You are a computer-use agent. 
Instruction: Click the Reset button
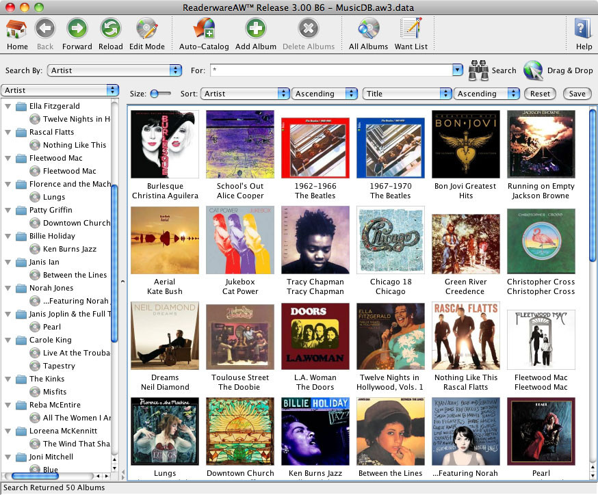coord(540,94)
